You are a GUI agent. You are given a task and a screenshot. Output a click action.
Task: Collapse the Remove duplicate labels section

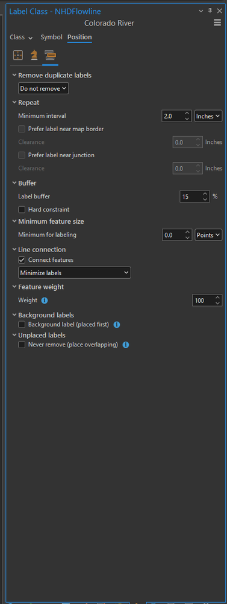14,76
